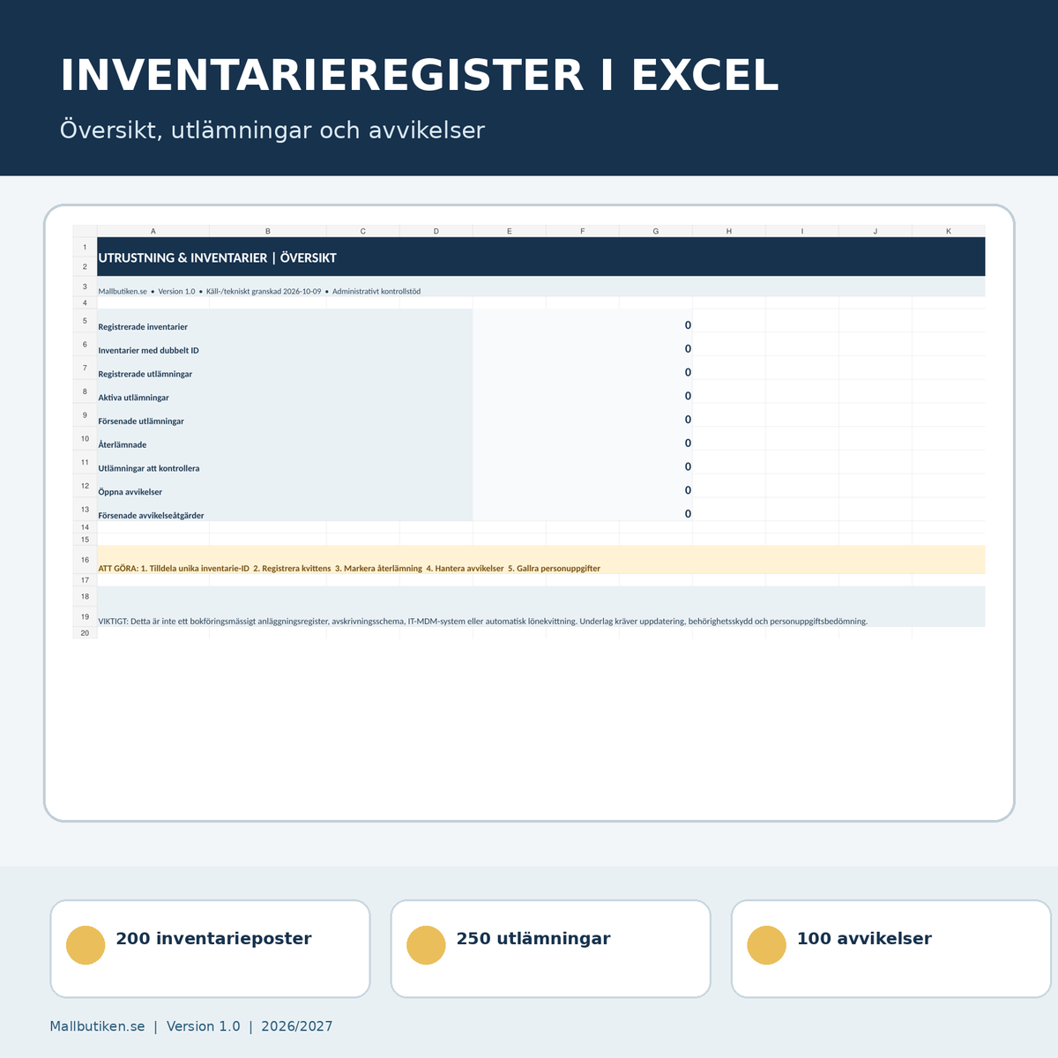Select row header 19

point(85,617)
